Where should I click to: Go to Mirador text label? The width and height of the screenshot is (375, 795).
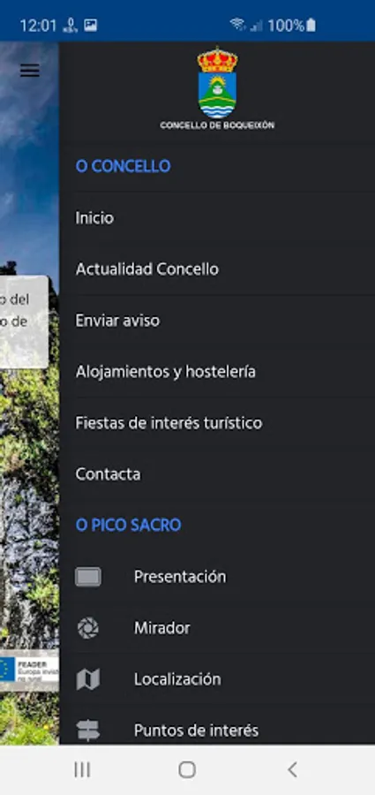pyautogui.click(x=162, y=628)
